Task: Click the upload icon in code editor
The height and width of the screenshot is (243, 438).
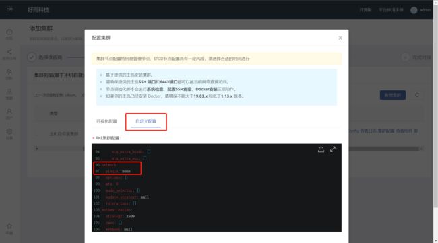Action: 321,149
